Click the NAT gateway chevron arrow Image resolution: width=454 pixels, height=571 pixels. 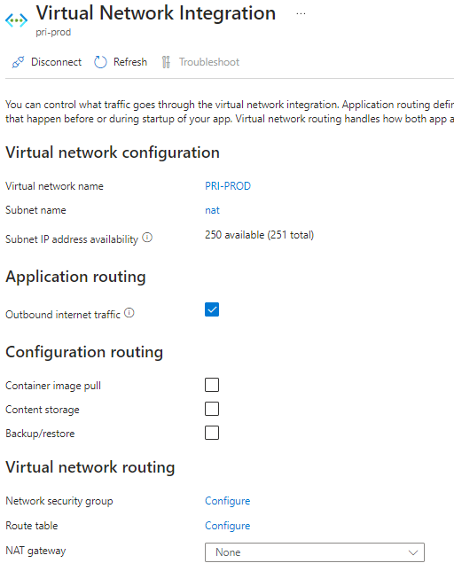click(x=413, y=552)
